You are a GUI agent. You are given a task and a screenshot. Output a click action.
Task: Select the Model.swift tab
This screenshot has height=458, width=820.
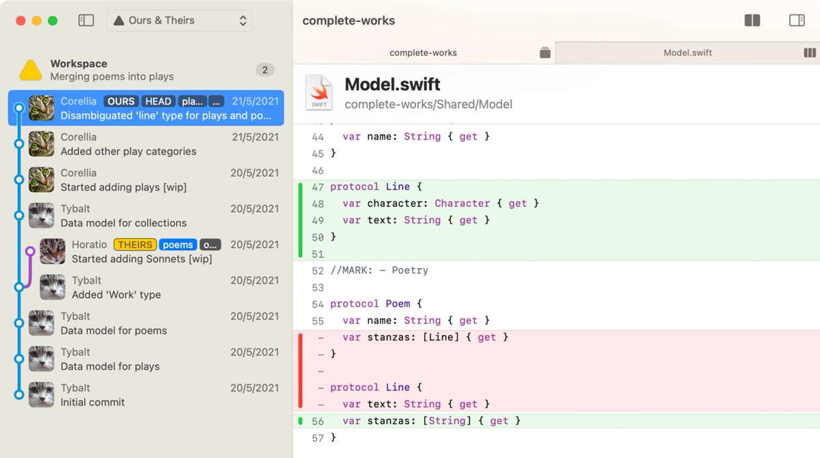687,53
